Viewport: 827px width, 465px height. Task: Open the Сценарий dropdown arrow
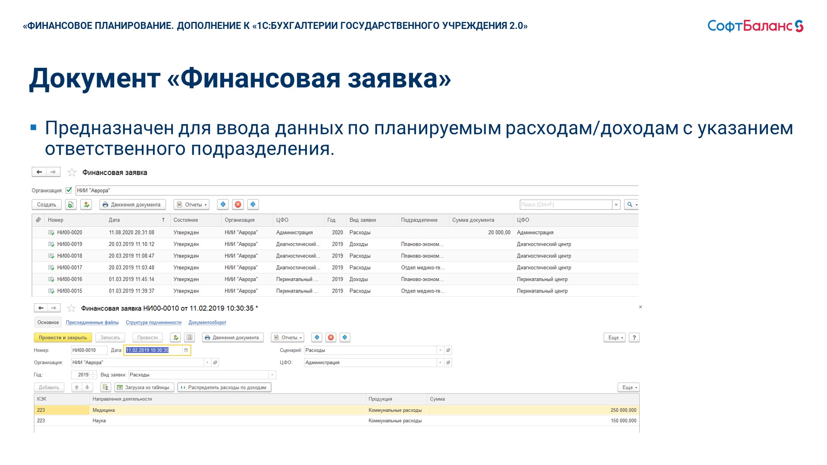[440, 350]
